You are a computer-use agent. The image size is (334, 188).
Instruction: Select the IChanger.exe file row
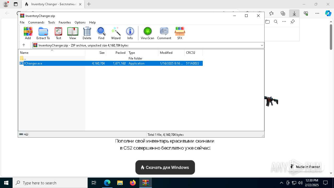coord(111,63)
